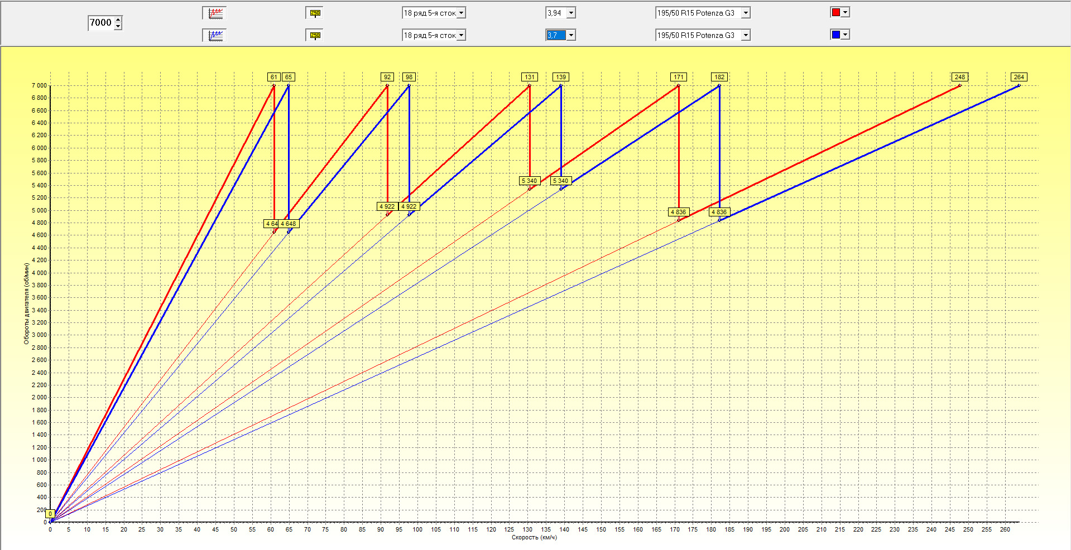This screenshot has height=550, width=1071.
Task: Toggle the top-row yellow speed label icon
Action: [315, 13]
